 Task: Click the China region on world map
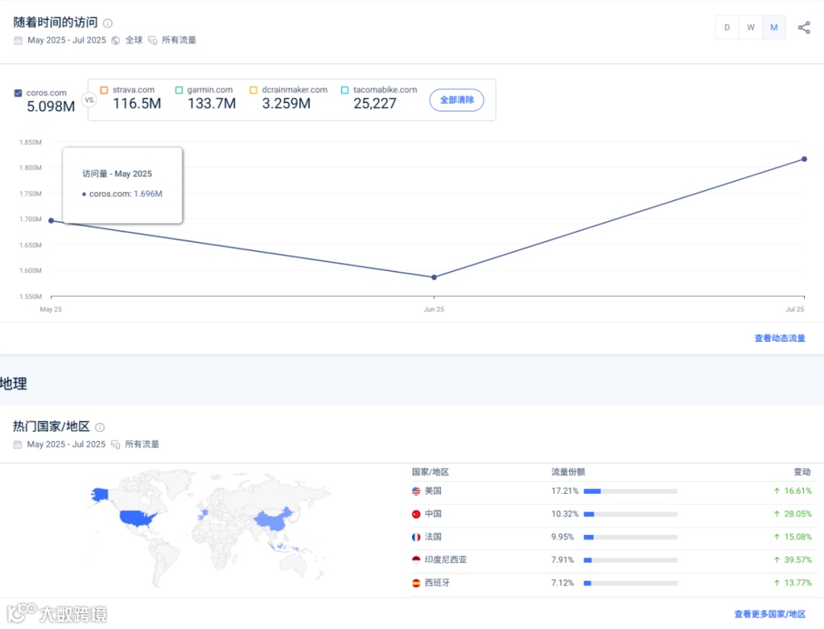point(272,519)
